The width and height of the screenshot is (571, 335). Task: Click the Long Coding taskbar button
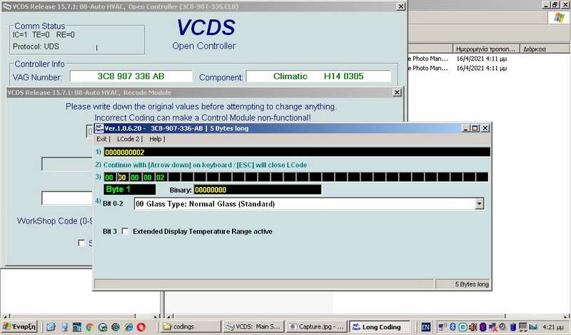(x=380, y=326)
